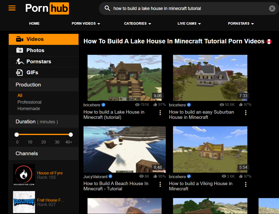
Task: Open the House of Fyre channel logo
Action: pos(24,175)
